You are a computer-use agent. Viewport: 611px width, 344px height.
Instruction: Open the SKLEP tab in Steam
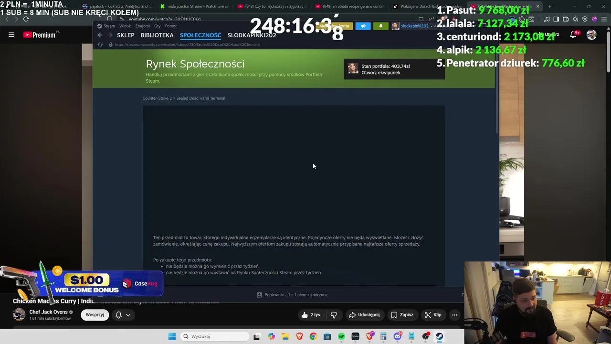click(126, 35)
